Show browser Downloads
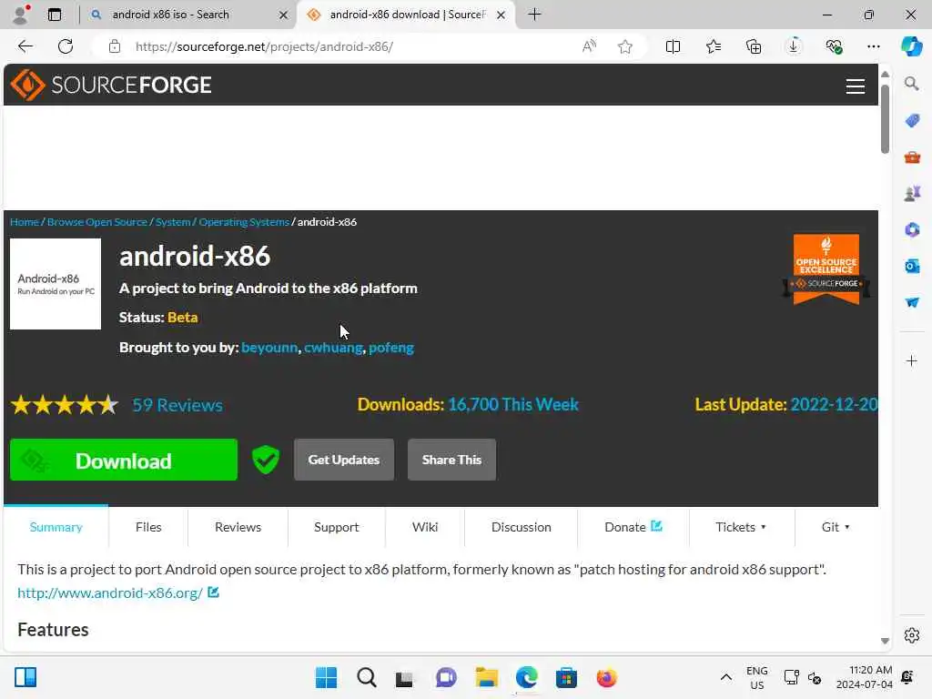932x699 pixels. [x=794, y=46]
